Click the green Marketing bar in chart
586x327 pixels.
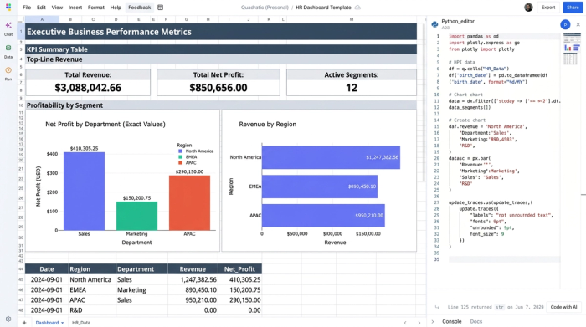[x=136, y=216]
